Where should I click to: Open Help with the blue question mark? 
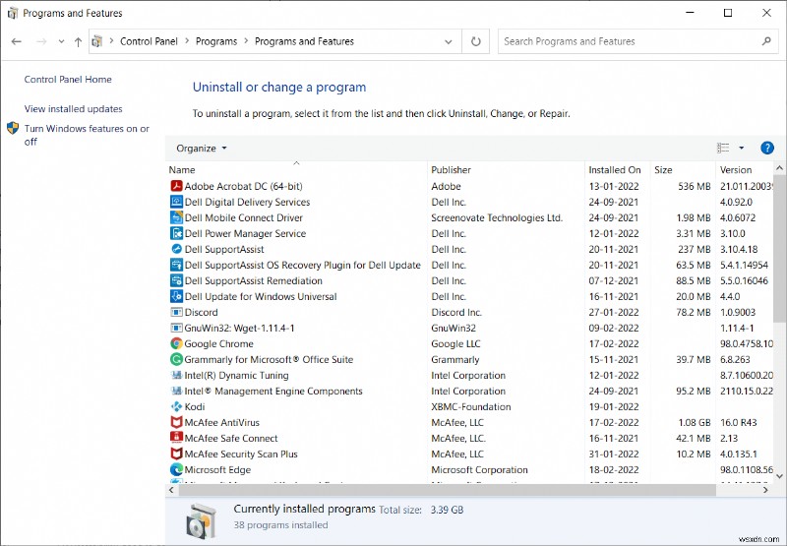[767, 148]
